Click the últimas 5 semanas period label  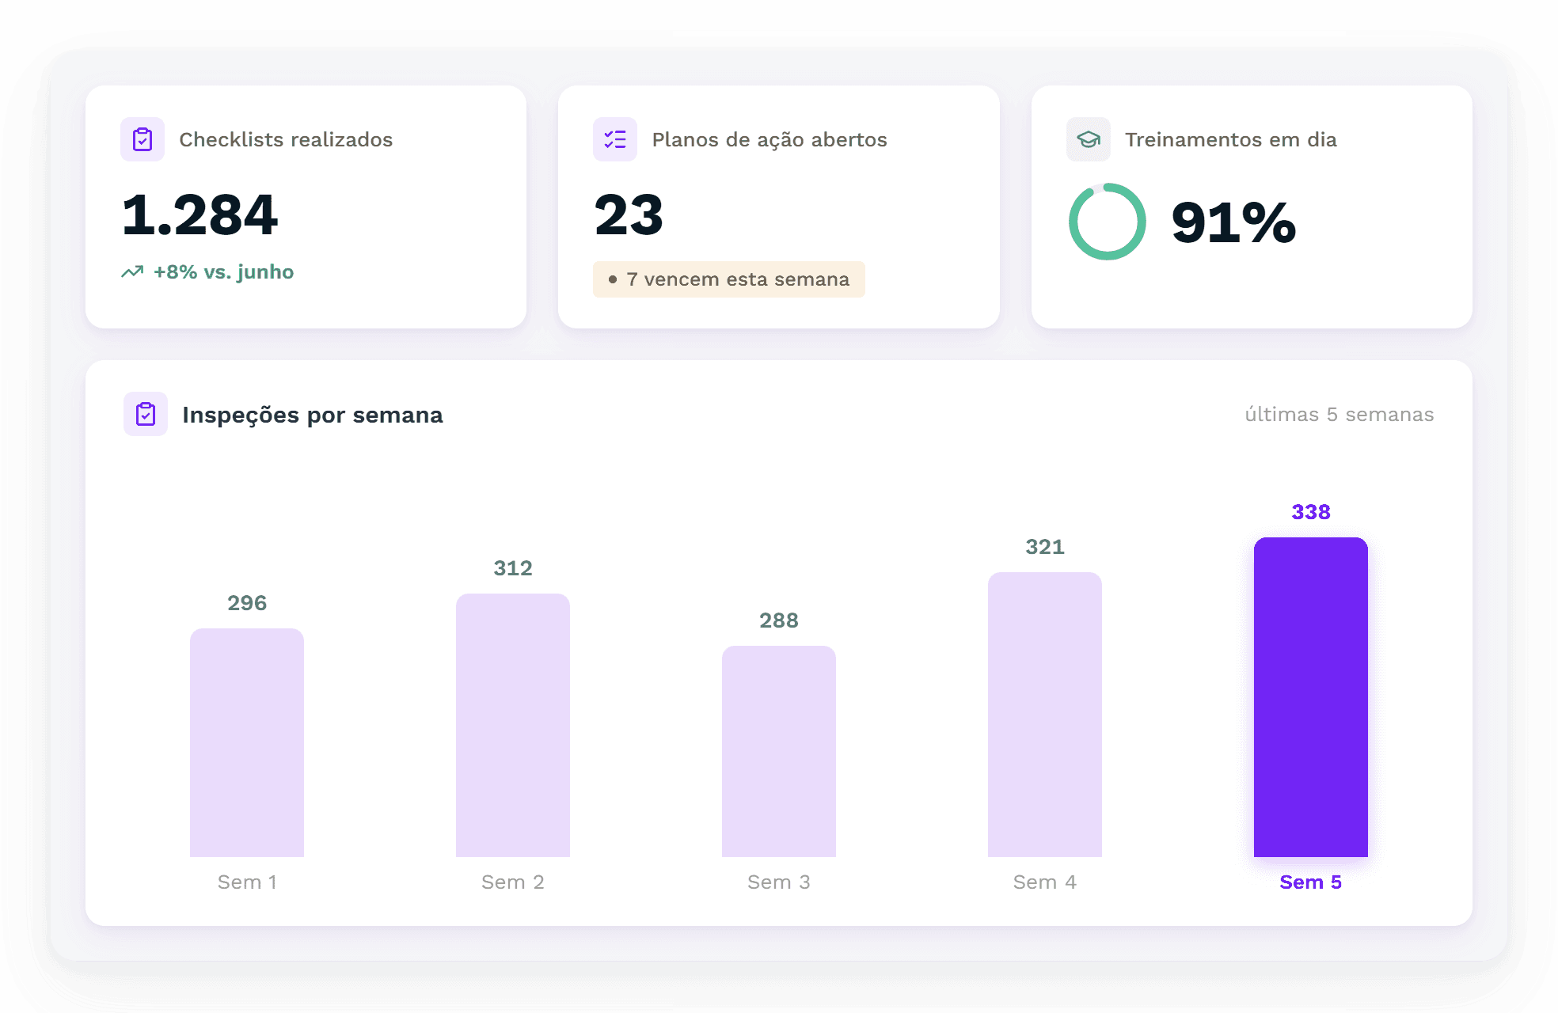coord(1339,414)
